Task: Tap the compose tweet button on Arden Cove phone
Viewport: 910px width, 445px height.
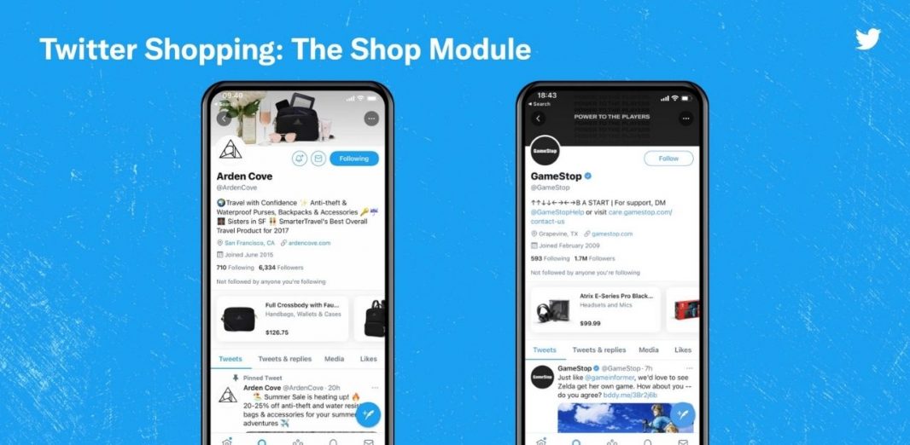Action: [368, 415]
